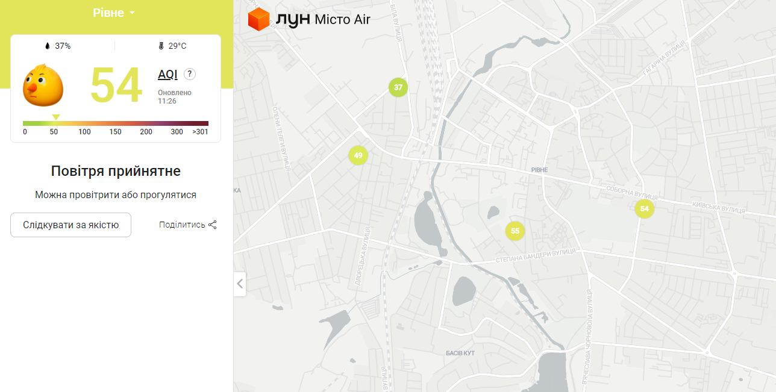
Task: Click the РІВНЕ city label on map
Action: pyautogui.click(x=540, y=170)
